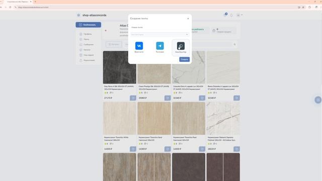
Task: Click the Cream Prestige product title
Action: [x=154, y=87]
